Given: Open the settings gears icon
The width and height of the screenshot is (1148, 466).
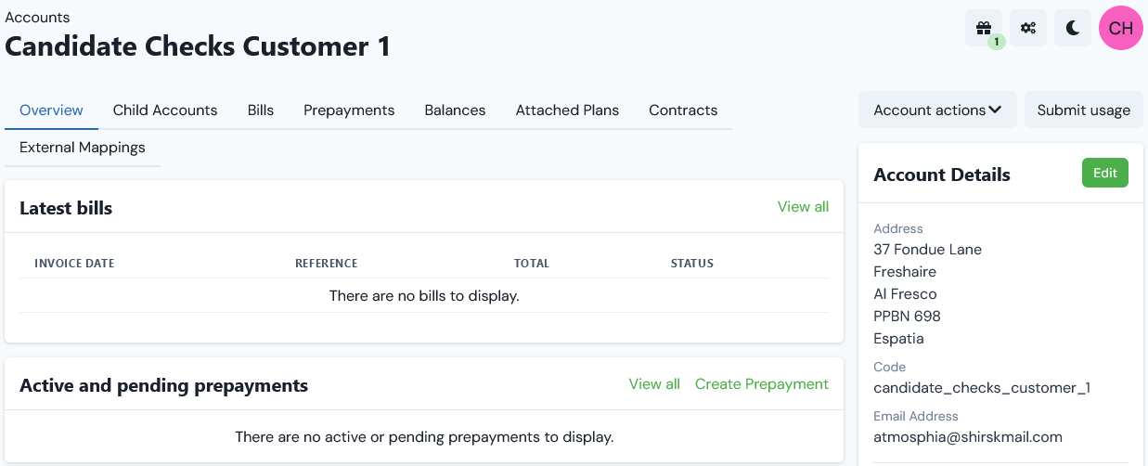Looking at the screenshot, I should click(x=1028, y=28).
